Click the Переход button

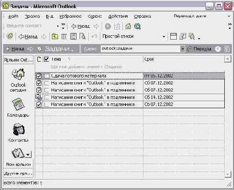pos(199,49)
